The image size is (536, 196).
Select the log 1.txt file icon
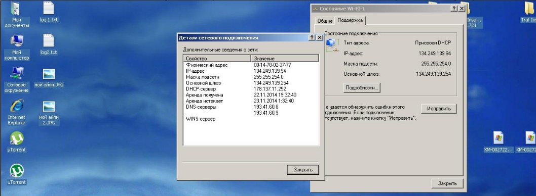coord(49,12)
